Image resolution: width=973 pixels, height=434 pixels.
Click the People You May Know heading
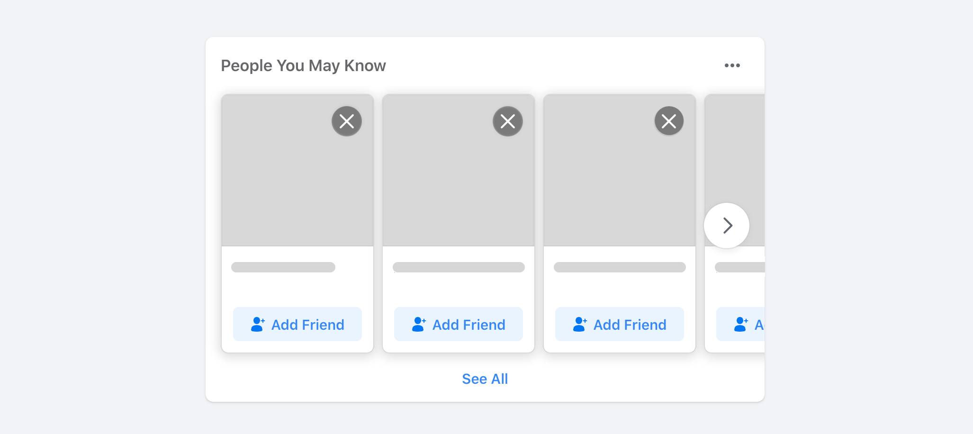[303, 65]
